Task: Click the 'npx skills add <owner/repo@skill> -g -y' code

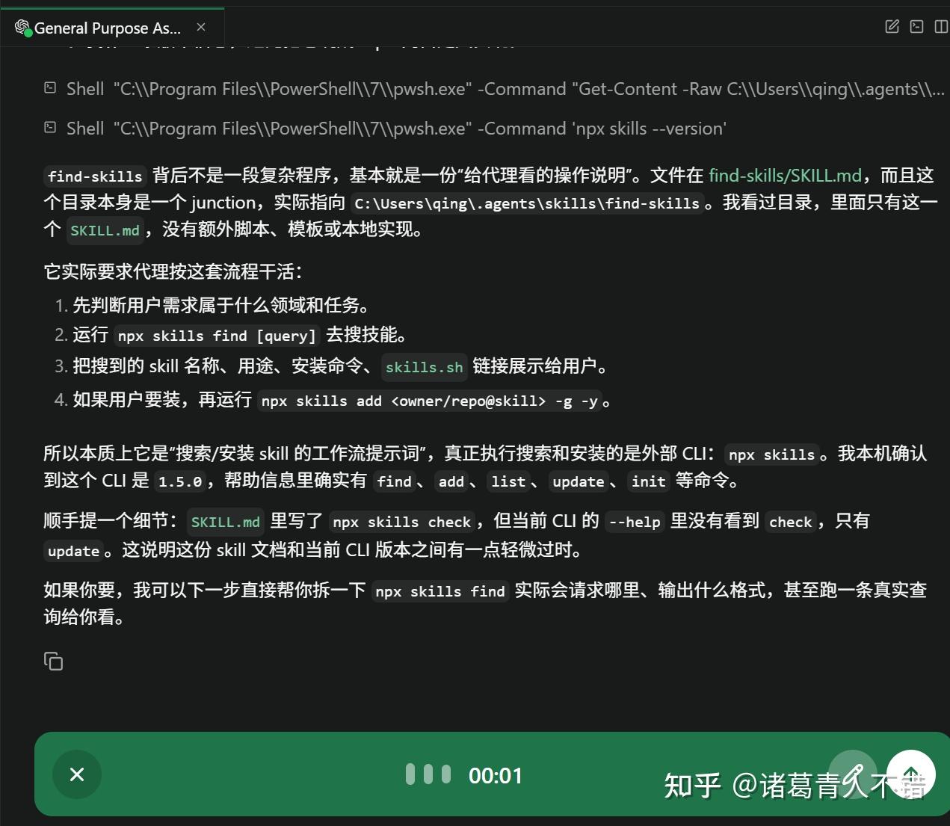Action: pyautogui.click(x=429, y=401)
